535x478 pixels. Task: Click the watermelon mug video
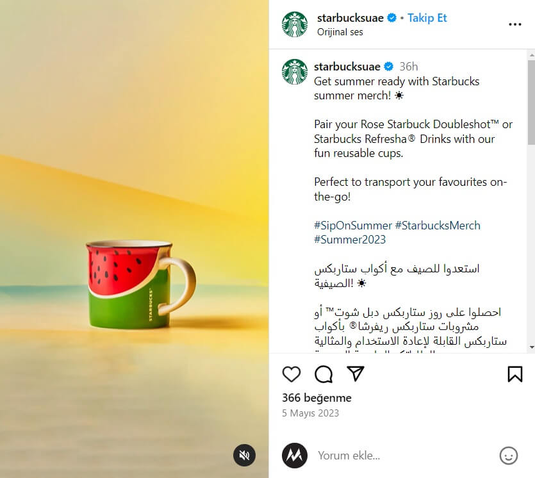point(134,239)
